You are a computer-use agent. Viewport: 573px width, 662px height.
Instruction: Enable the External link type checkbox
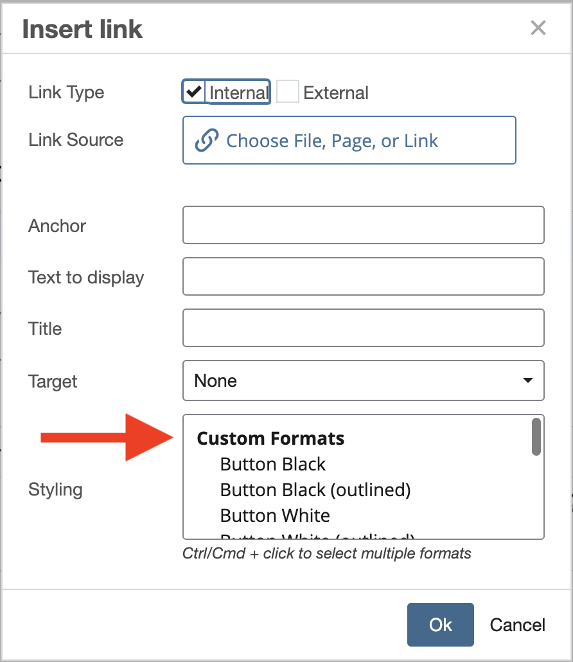coord(287,91)
